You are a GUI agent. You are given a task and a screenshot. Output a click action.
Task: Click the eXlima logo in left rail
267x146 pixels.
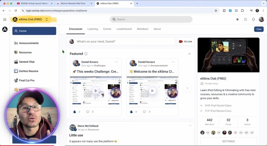click(x=5, y=29)
